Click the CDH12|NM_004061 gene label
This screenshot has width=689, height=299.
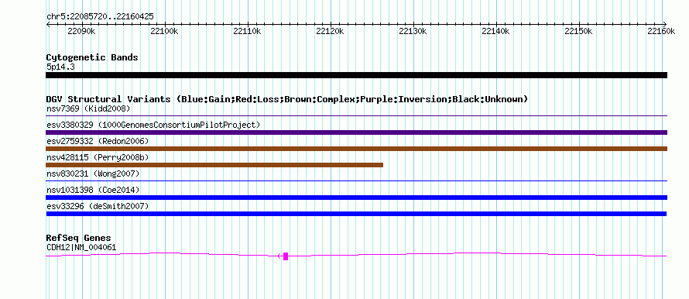pos(81,248)
